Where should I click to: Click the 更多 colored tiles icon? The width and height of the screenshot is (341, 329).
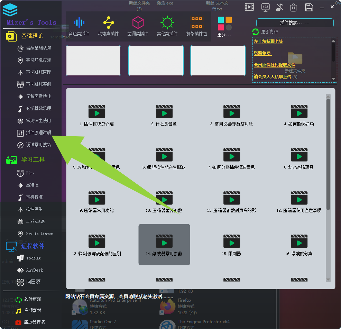click(x=225, y=23)
